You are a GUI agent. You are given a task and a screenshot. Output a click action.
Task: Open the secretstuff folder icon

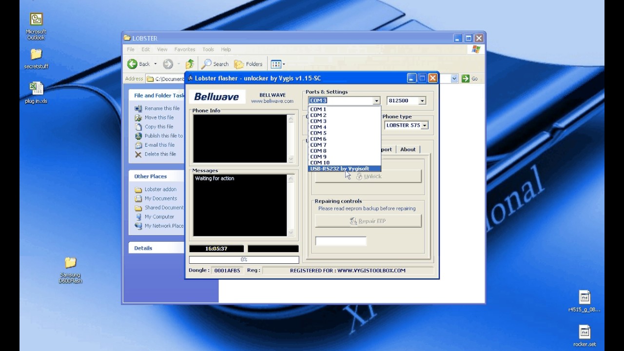36,58
